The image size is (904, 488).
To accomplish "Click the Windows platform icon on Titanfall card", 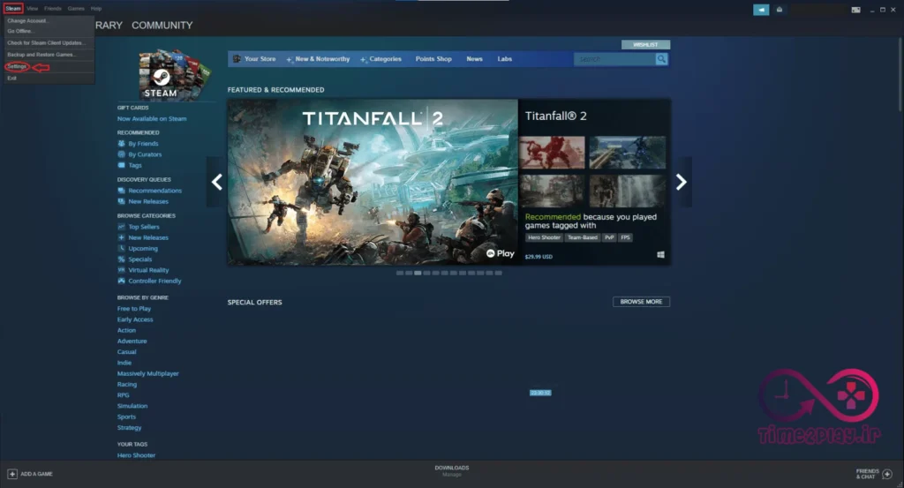I will click(x=660, y=255).
